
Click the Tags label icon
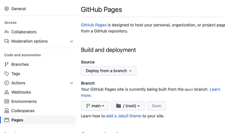(x=7, y=74)
